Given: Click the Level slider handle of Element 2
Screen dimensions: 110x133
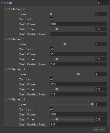Looking at the screenshot, I should 78,74.
